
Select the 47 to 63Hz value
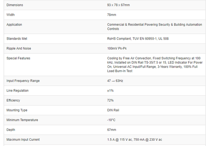click(115, 81)
